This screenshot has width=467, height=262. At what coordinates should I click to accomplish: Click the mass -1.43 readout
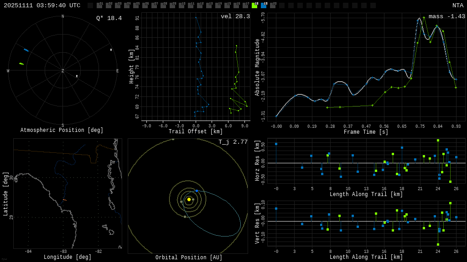tap(447, 16)
